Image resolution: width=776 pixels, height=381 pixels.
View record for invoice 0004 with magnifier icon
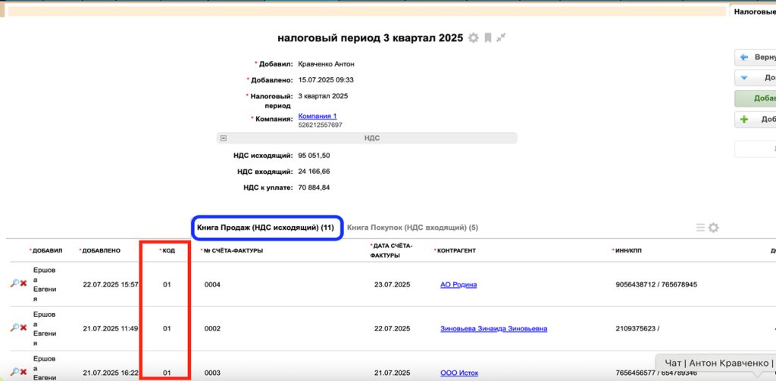14,284
